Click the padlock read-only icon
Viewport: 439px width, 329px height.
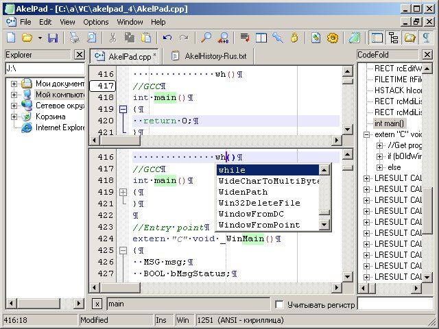tap(294, 38)
